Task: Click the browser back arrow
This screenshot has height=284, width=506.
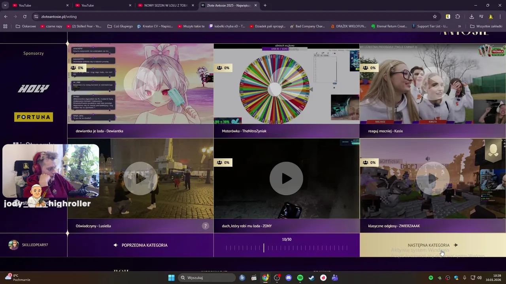Action: click(x=6, y=17)
